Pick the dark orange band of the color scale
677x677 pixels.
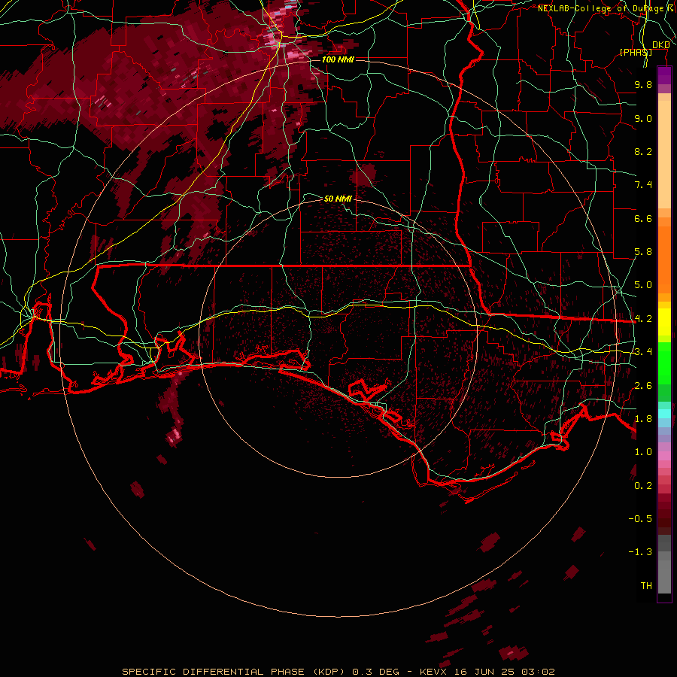click(664, 259)
